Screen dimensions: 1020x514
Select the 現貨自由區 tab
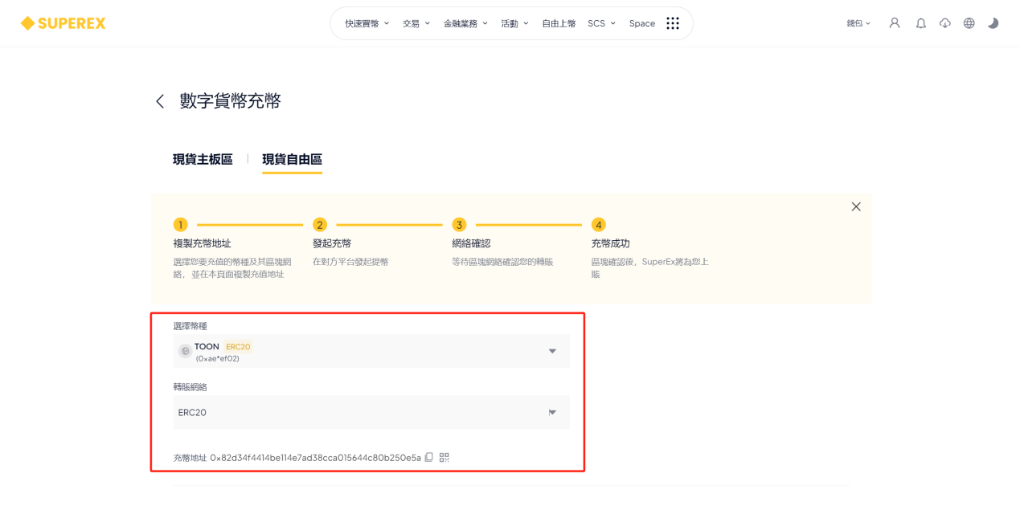(292, 159)
